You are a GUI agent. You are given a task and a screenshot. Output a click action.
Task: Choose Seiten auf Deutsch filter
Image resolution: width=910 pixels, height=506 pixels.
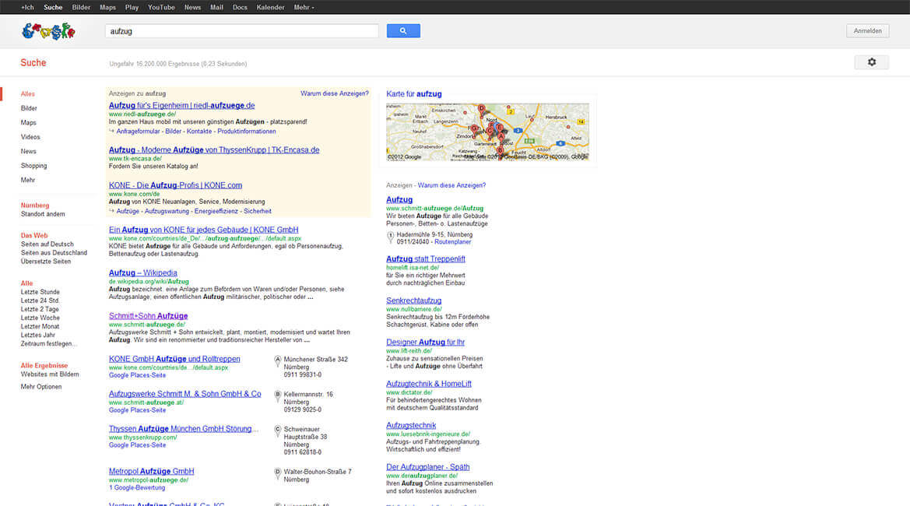pyautogui.click(x=47, y=244)
